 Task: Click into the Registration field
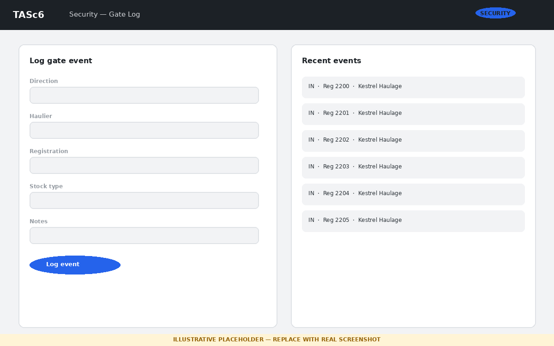[144, 166]
